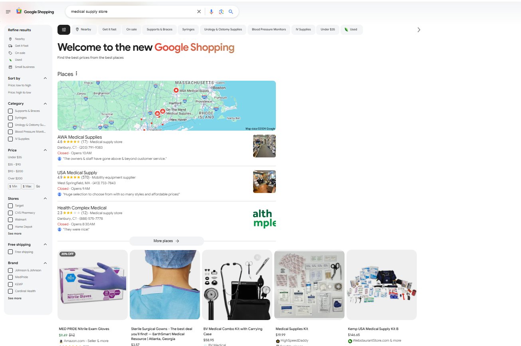Screen dimensions: 521x346
Task: Select the Nearby filter chip
Action: click(84, 29)
